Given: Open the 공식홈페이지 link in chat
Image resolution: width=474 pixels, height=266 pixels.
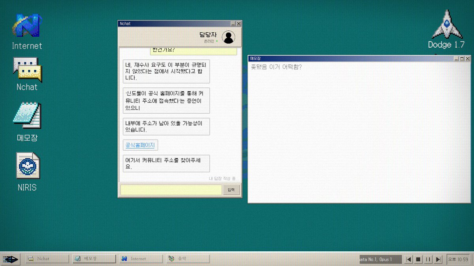Looking at the screenshot, I should [x=141, y=145].
